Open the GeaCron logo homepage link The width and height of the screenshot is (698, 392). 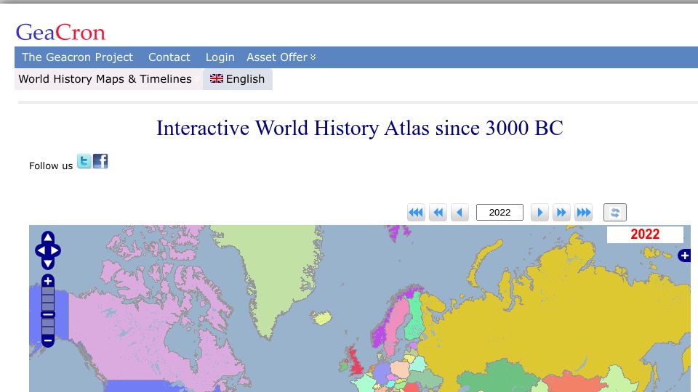click(60, 33)
